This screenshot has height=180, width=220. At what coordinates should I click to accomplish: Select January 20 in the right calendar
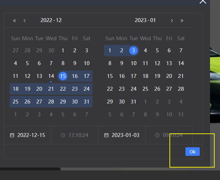[x=169, y=76]
